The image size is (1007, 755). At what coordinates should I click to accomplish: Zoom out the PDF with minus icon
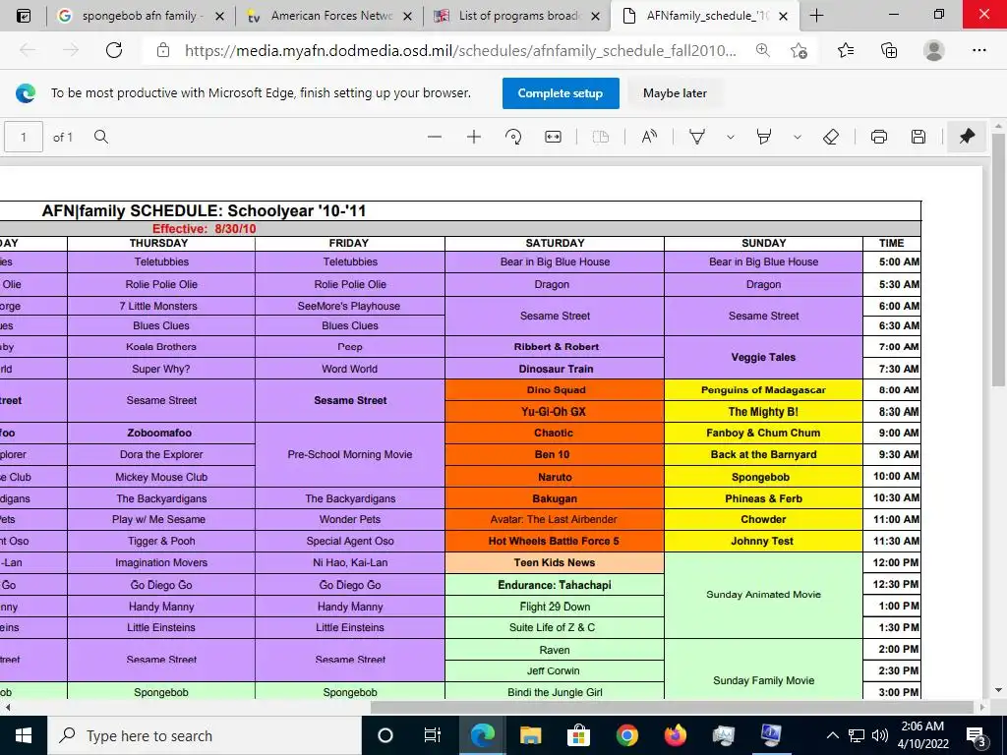tap(434, 137)
